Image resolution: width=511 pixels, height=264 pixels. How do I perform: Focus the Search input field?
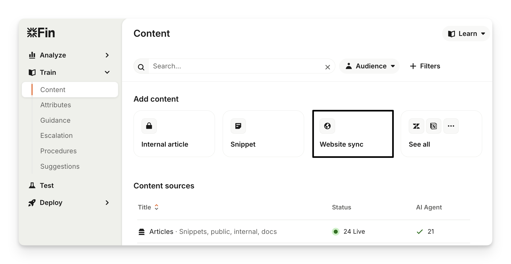click(x=235, y=66)
